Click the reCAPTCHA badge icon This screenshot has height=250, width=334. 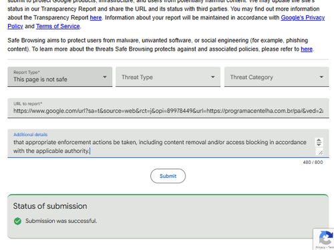(x=326, y=238)
